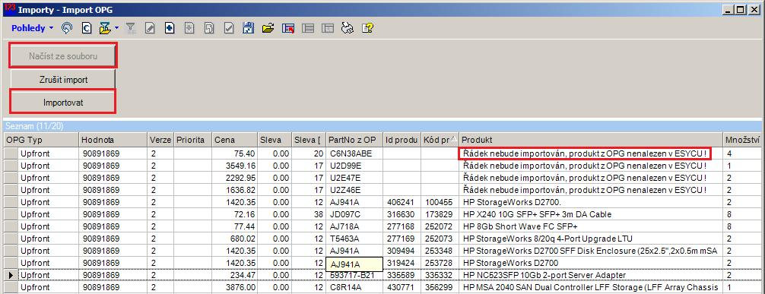This screenshot has height=294, width=765.
Task: Click the price cell 75.40
Action: pyautogui.click(x=235, y=153)
